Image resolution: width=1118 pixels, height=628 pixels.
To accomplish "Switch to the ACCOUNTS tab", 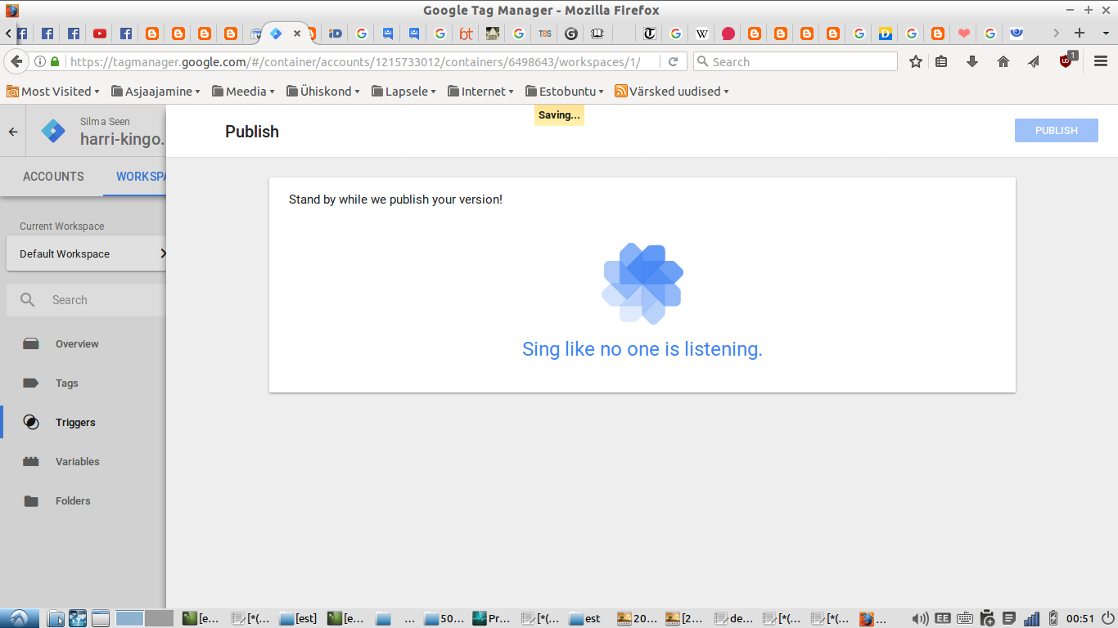I will point(53,177).
